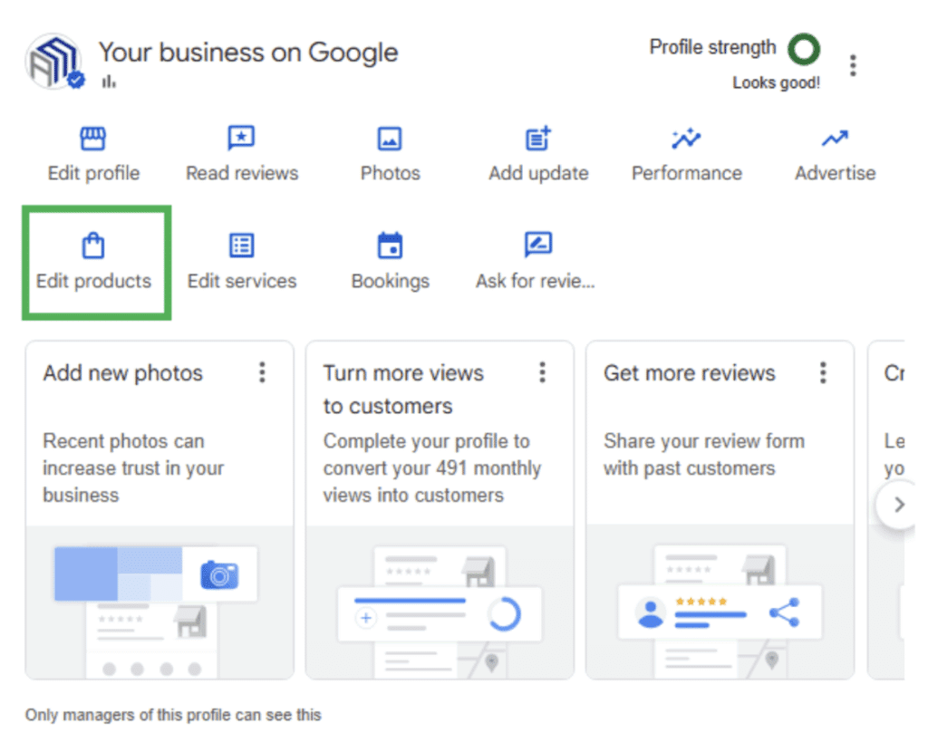This screenshot has height=752, width=928.
Task: Click 'Your business on Google' heading
Action: (x=248, y=53)
